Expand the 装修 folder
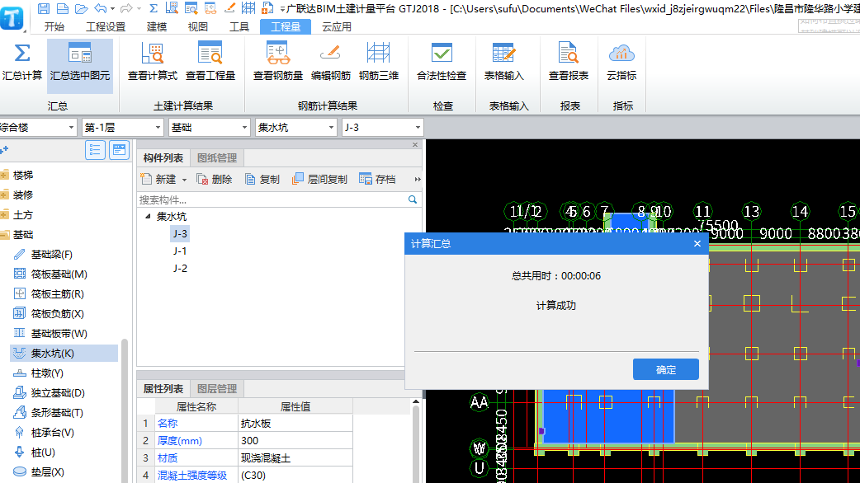This screenshot has height=483, width=860. tap(4, 195)
